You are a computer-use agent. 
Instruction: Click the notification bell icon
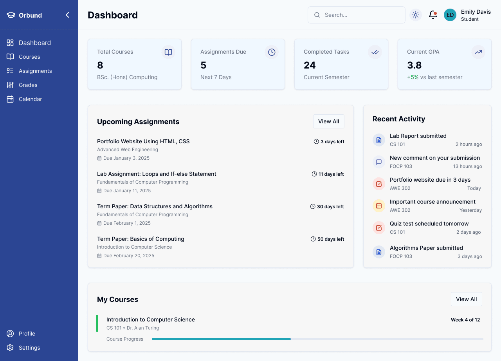click(x=433, y=15)
